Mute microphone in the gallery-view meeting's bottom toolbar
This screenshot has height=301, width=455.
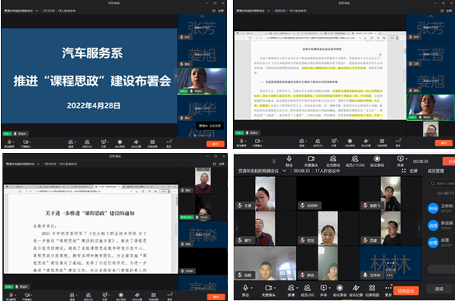click(x=245, y=288)
